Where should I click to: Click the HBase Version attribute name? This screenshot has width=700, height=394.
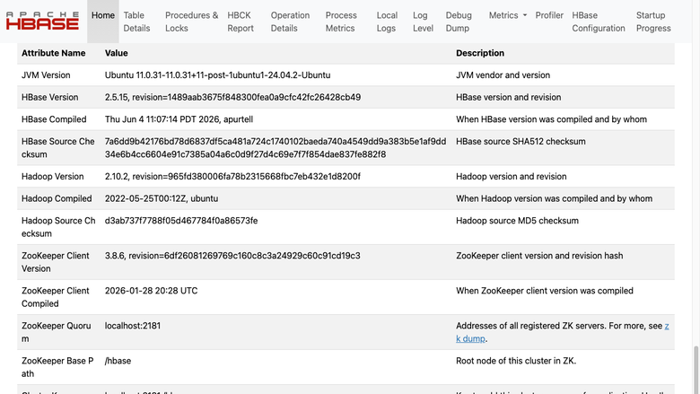pyautogui.click(x=49, y=97)
